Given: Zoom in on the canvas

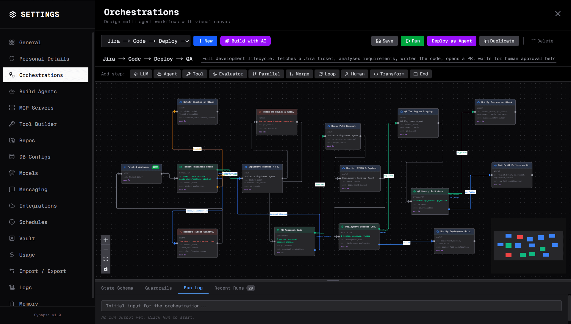Looking at the screenshot, I should coord(106,240).
